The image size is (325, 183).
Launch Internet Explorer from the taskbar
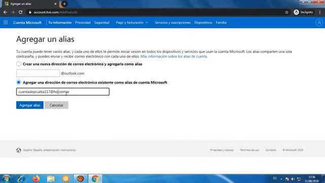coord(21,178)
